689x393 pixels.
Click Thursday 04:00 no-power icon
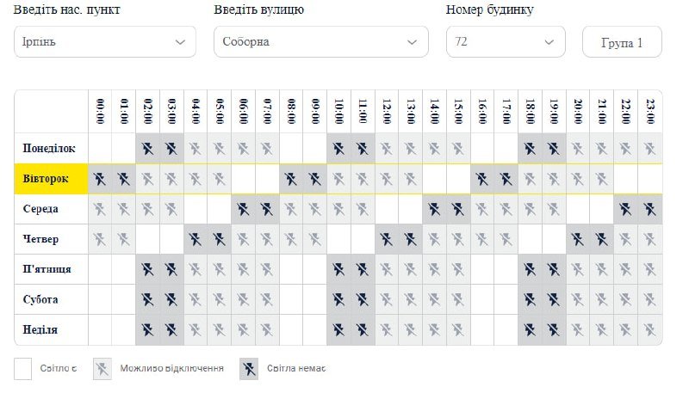click(x=196, y=239)
